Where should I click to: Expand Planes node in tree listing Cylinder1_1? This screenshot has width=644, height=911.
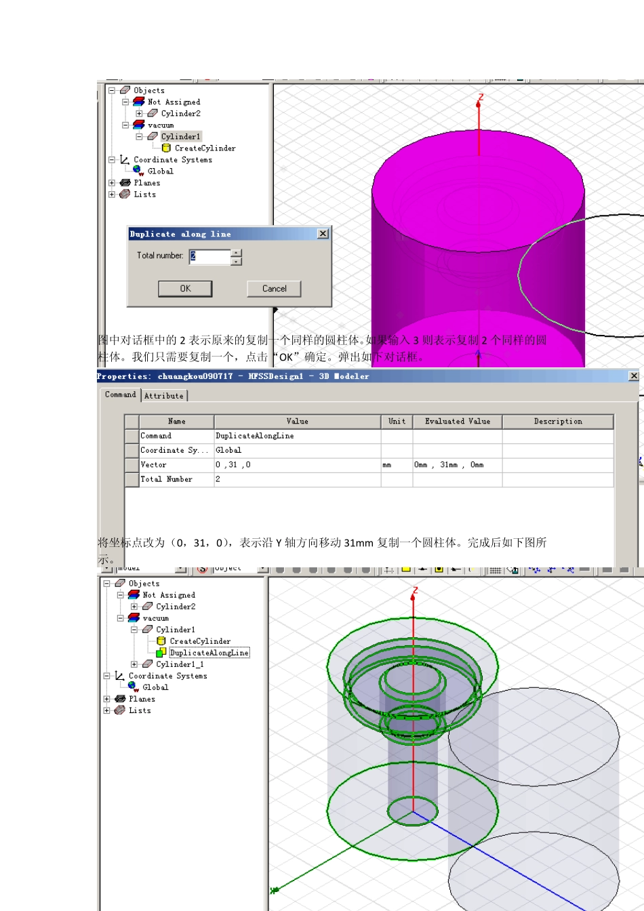(x=106, y=699)
